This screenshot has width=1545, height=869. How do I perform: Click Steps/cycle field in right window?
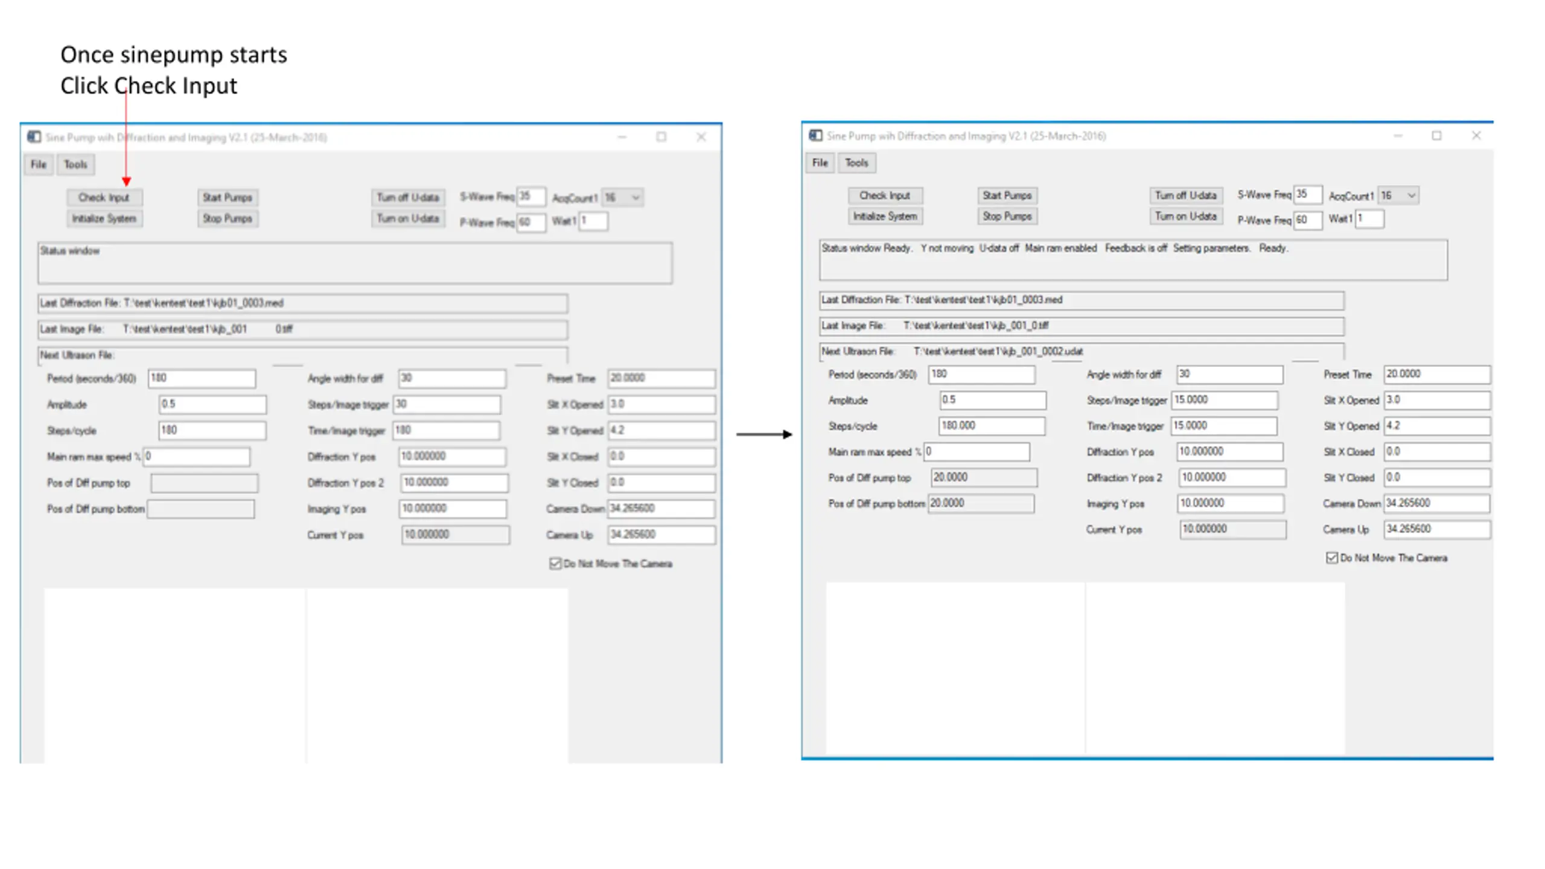[x=992, y=426]
